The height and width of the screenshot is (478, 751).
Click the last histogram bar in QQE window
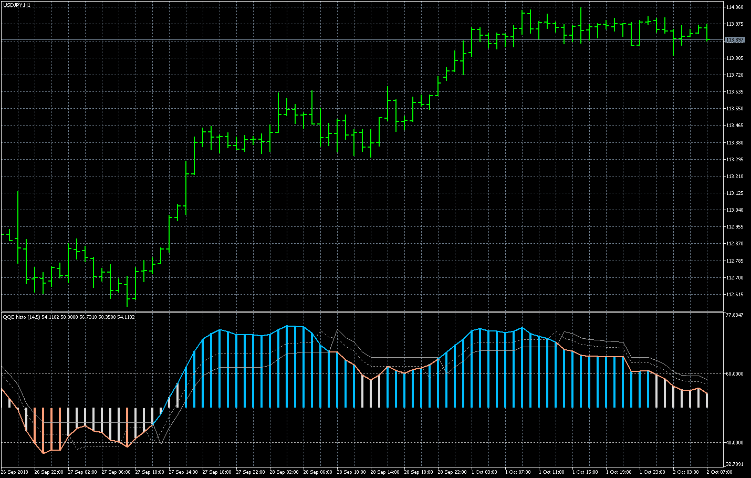click(x=707, y=400)
